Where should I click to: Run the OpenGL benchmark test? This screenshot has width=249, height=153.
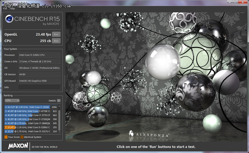pos(56,34)
